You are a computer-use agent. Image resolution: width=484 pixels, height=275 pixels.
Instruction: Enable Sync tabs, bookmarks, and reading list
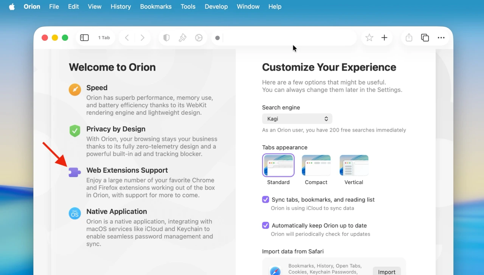pyautogui.click(x=265, y=199)
